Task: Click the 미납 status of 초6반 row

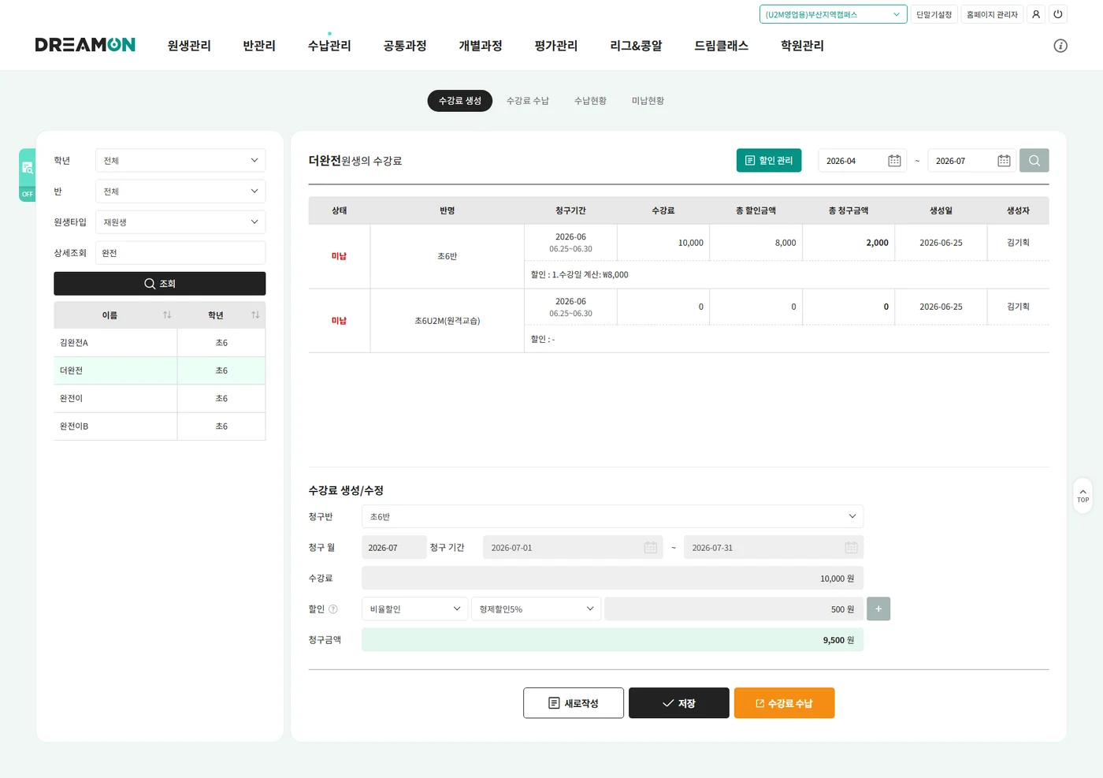Action: [339, 256]
